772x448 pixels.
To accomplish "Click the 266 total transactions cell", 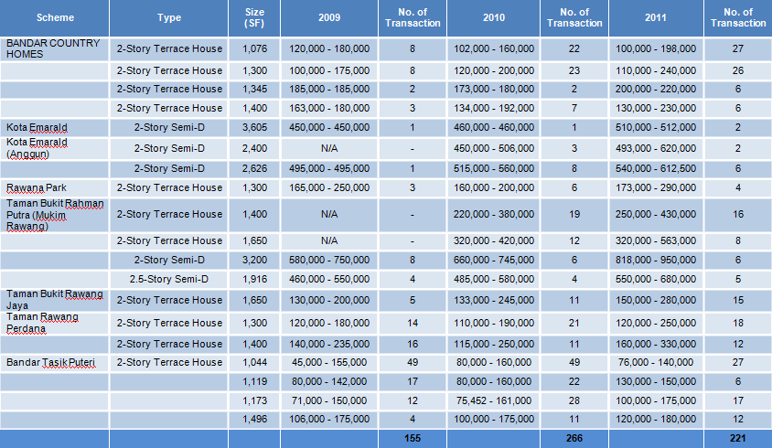I will tap(574, 439).
